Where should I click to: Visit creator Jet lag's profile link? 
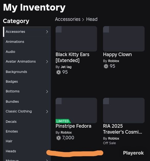tap(66, 67)
